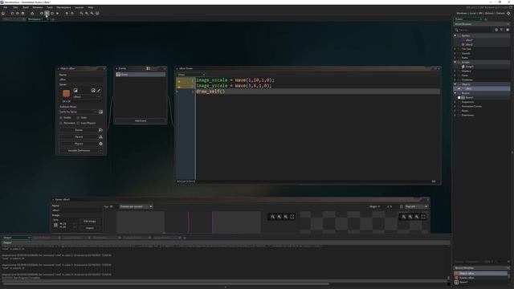The width and height of the screenshot is (514, 289).
Task: Collapse the Sprites folder in asset browser
Action: point(455,35)
